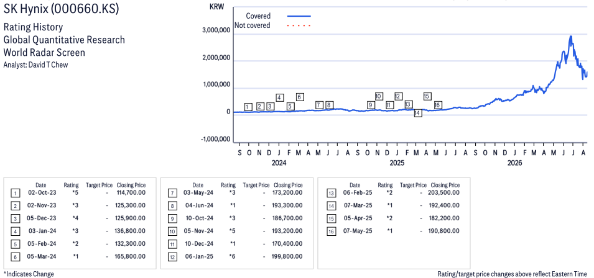594x278 pixels.
Task: Click the 'Covered' legend label
Action: tap(258, 16)
